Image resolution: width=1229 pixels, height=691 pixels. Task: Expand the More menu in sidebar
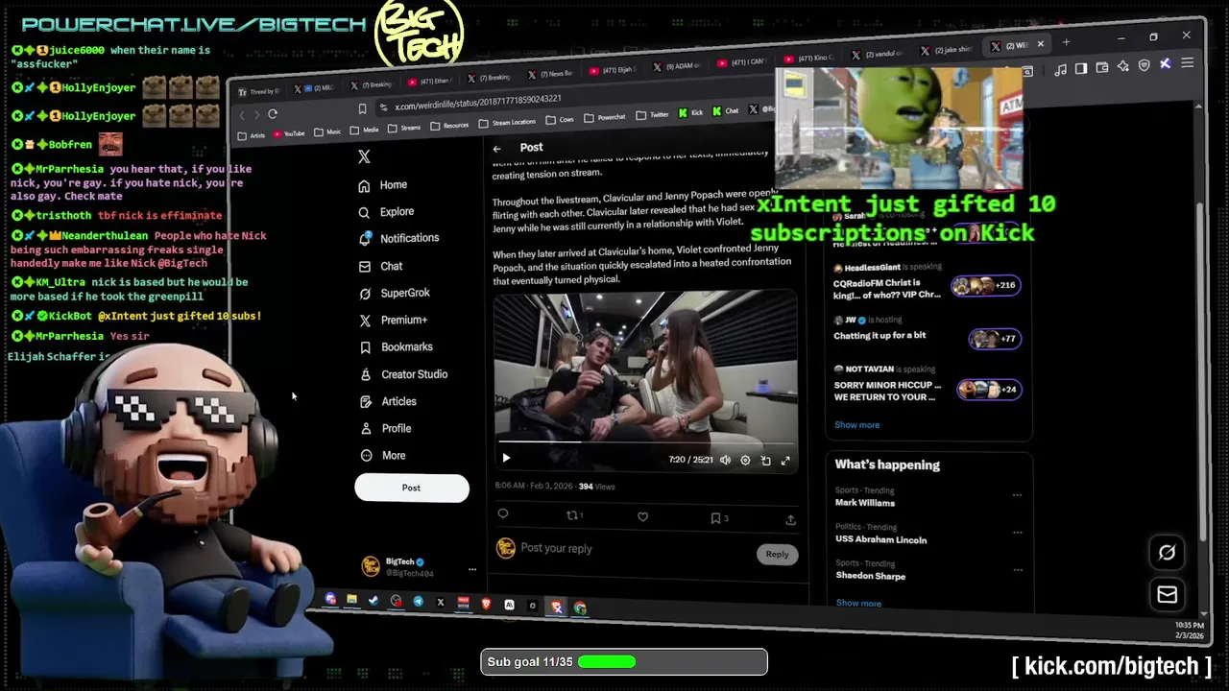(382, 456)
